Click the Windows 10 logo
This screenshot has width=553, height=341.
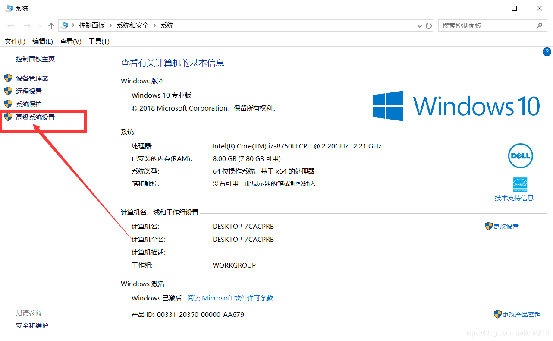(456, 106)
